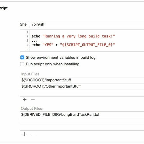Remove input file using minus button under Input Files
The width and height of the screenshot is (144, 144).
click(x=33, y=100)
